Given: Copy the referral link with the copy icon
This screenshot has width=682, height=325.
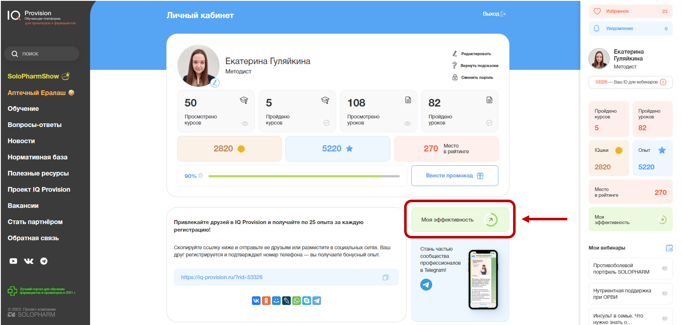Looking at the screenshot, I should 386,277.
